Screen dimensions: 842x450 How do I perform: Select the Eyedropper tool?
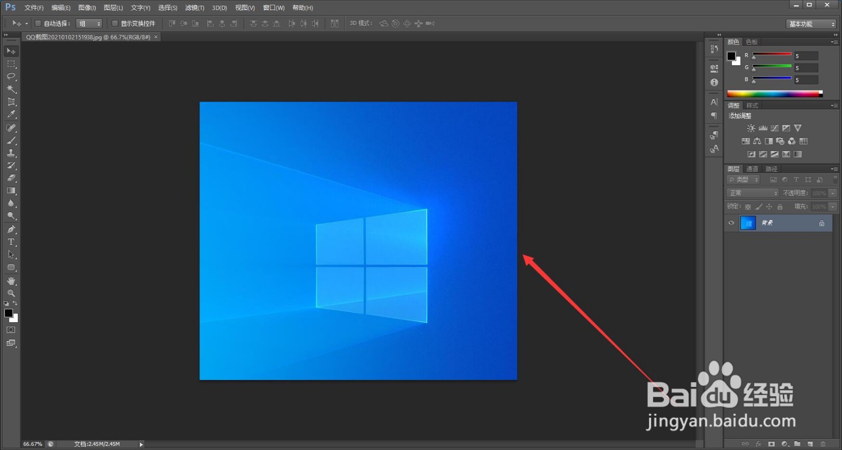pyautogui.click(x=11, y=114)
